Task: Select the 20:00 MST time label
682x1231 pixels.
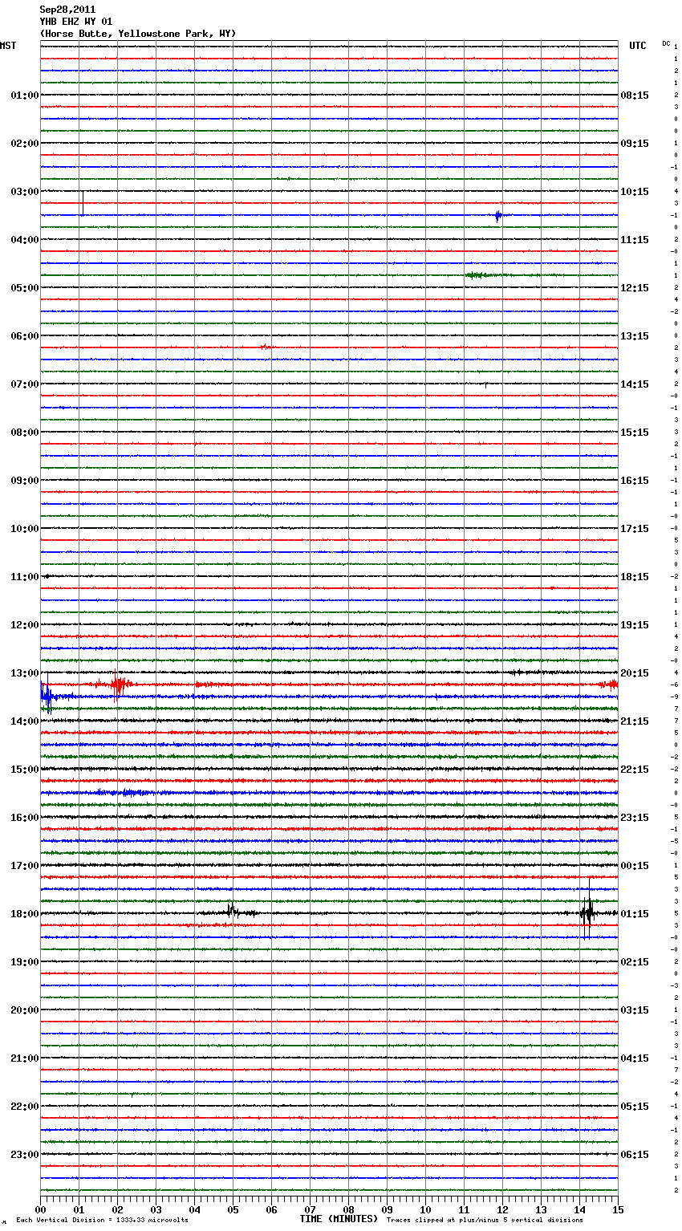Action: (25, 1010)
